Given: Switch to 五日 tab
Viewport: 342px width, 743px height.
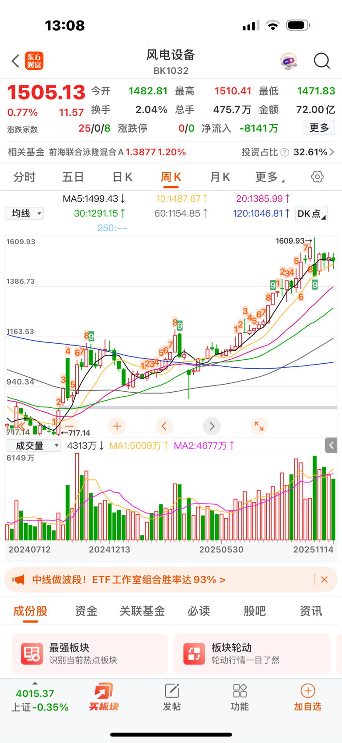Looking at the screenshot, I should click(73, 177).
